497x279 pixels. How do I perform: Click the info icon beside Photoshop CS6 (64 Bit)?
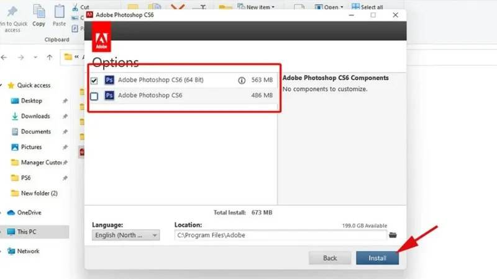242,80
